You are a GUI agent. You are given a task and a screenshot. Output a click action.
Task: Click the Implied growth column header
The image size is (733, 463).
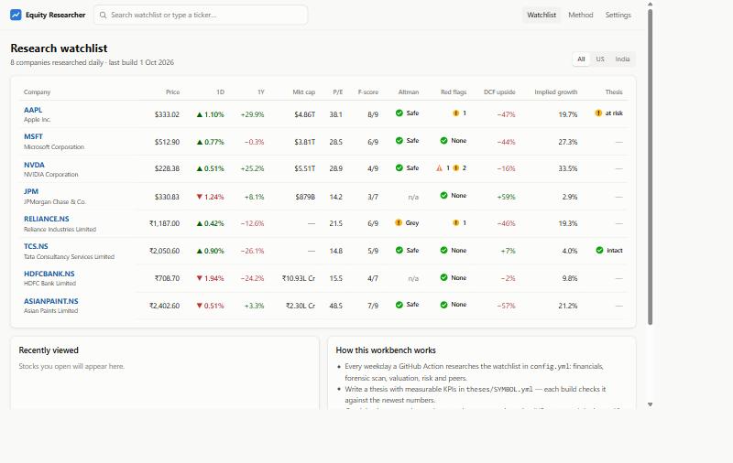(556, 92)
